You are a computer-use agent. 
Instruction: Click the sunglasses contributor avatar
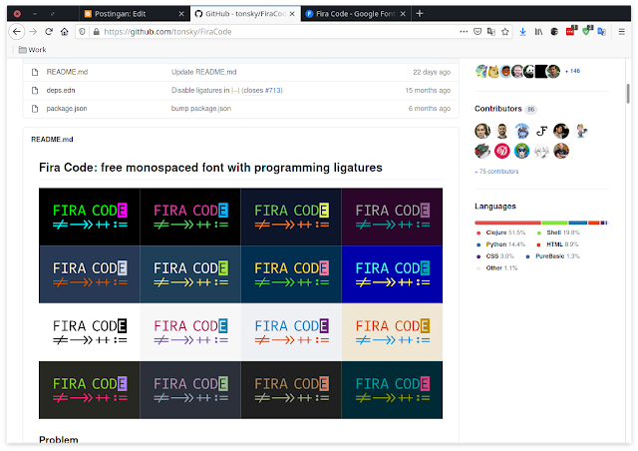521,151
